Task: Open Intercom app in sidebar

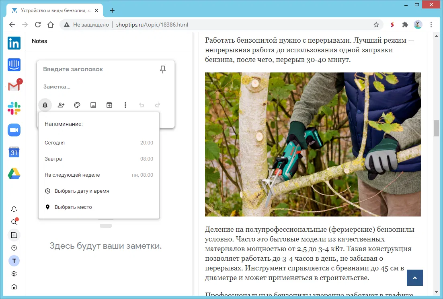Action: [x=14, y=65]
